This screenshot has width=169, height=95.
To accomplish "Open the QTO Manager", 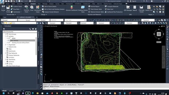I will [x=128, y=8].
